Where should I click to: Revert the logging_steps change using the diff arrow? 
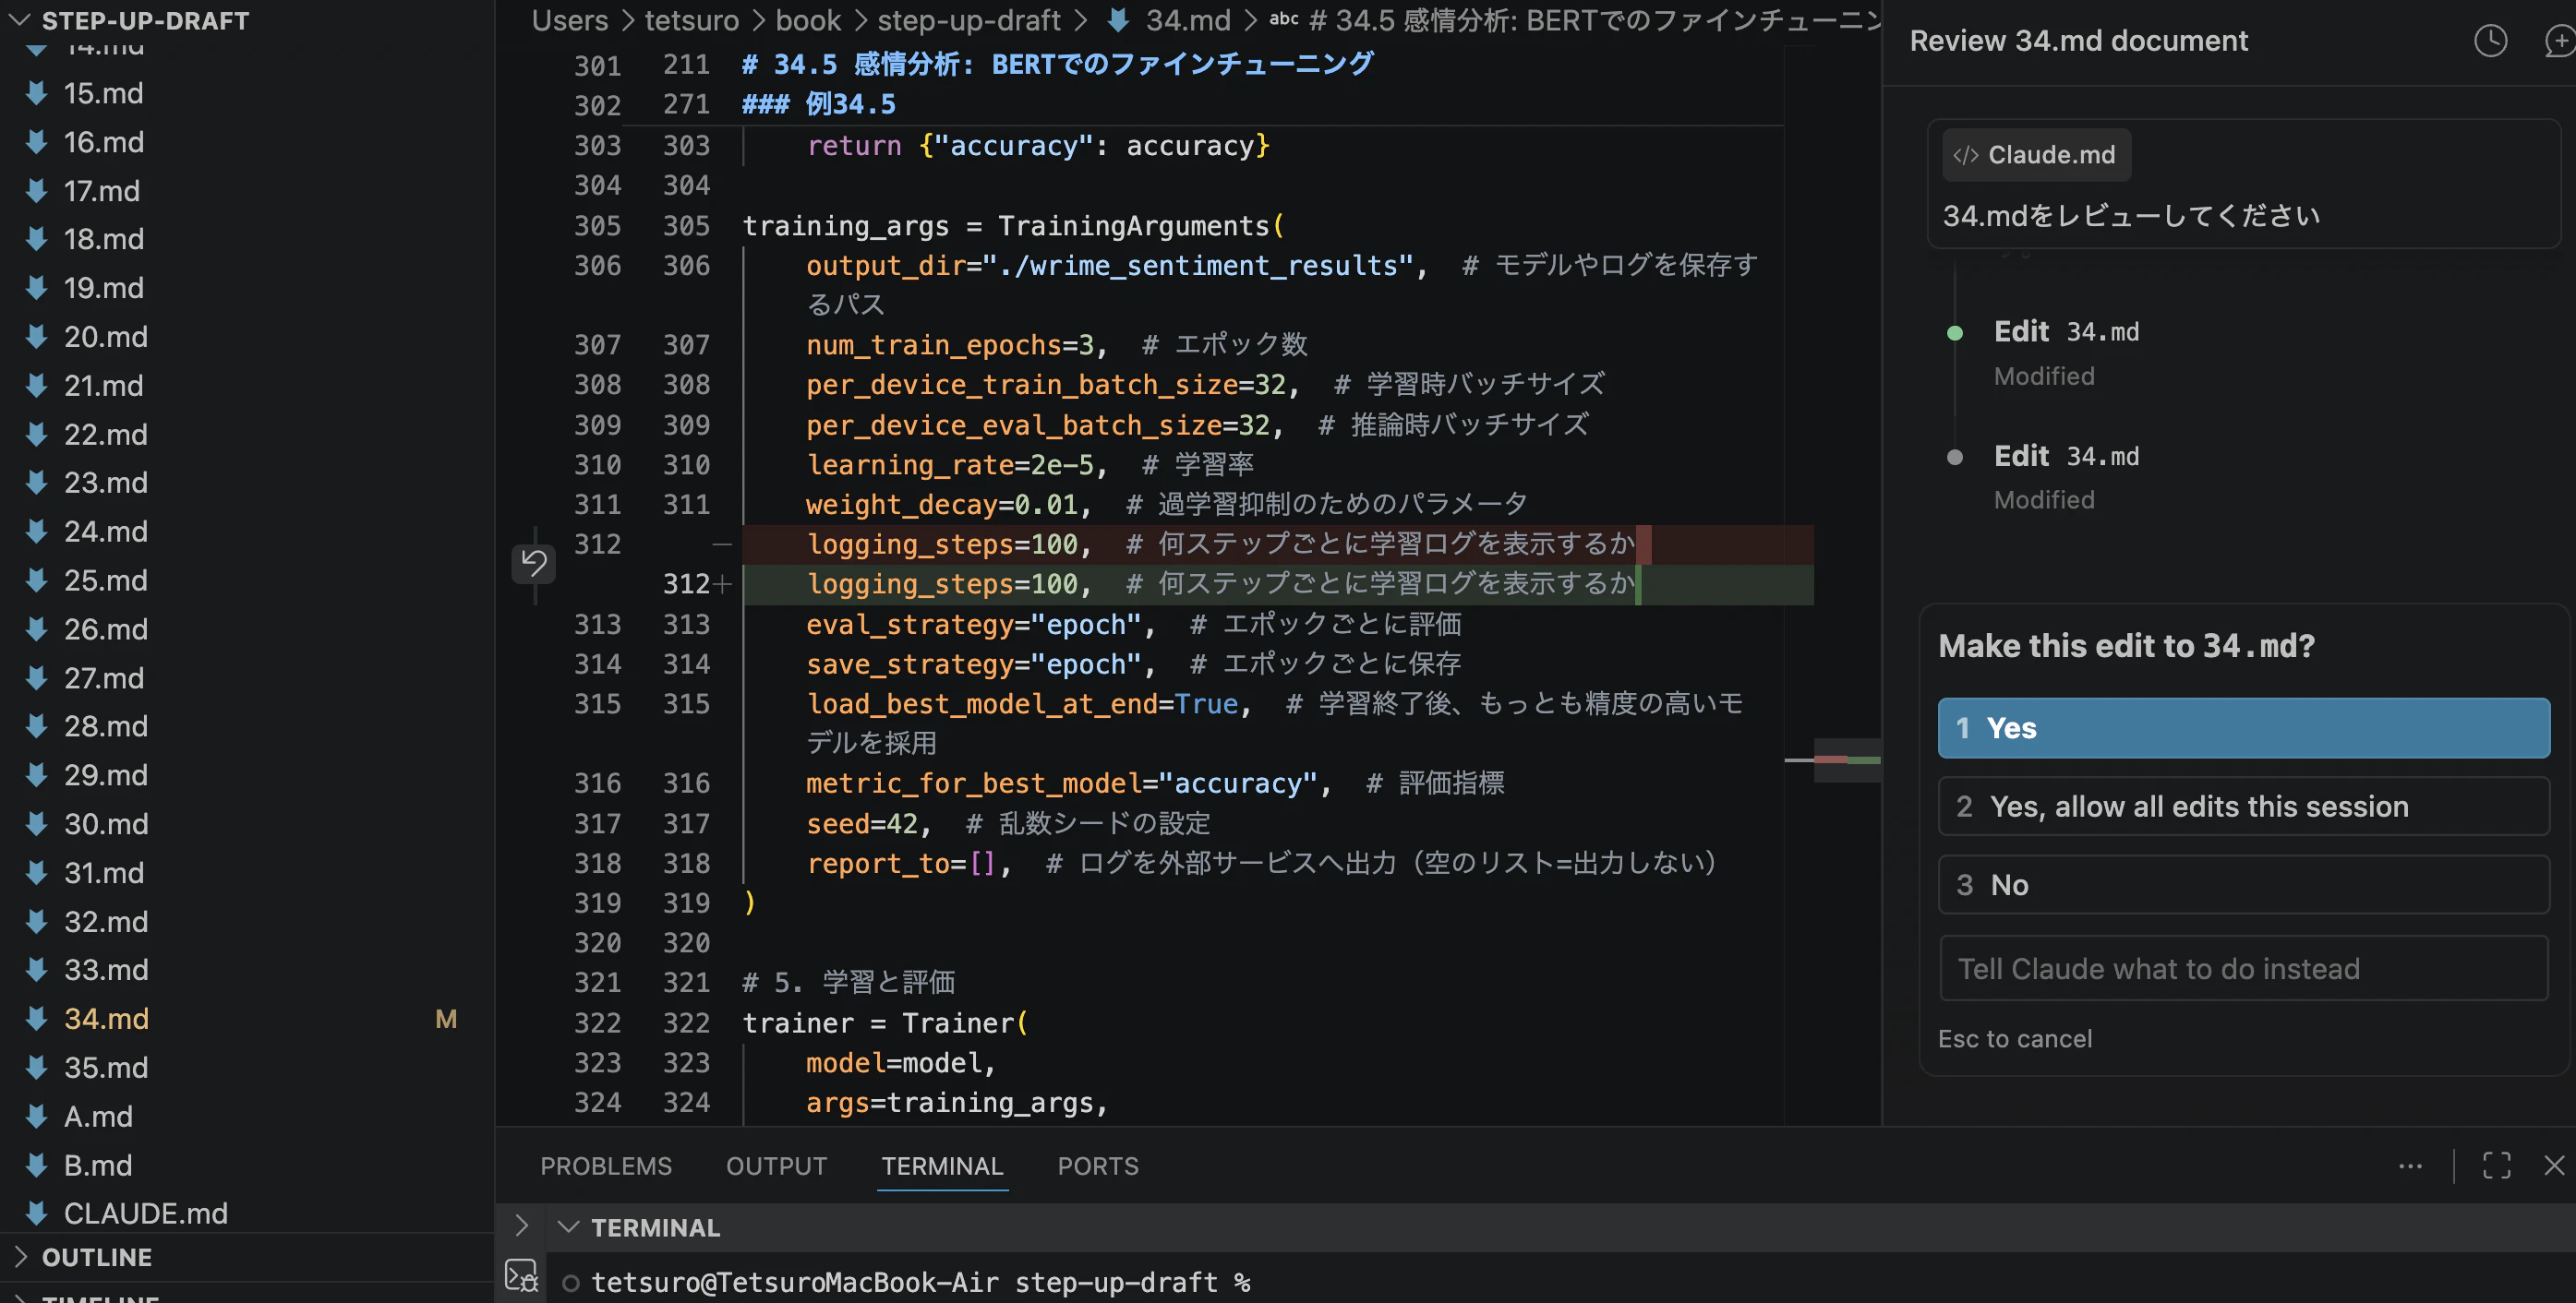533,564
